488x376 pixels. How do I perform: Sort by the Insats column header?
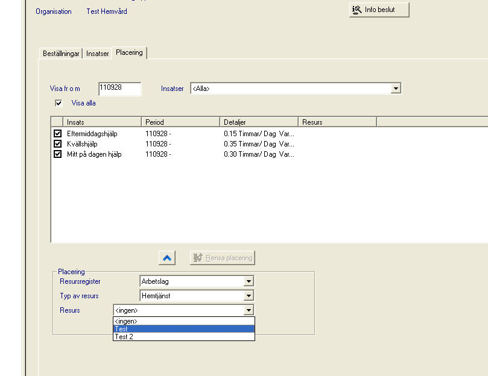[102, 122]
